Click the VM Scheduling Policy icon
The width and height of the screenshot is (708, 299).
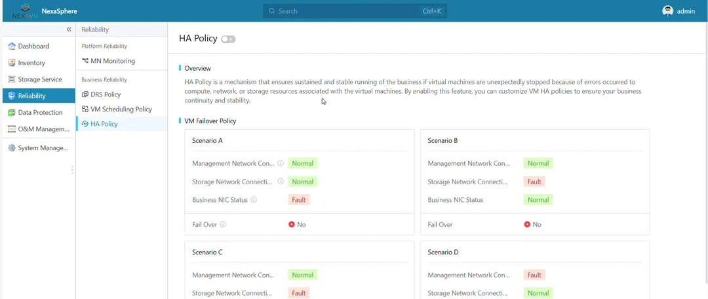[85, 110]
